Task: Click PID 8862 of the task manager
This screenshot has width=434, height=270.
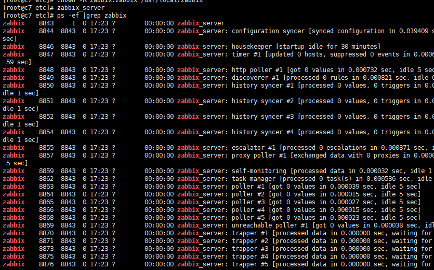Action: [x=46, y=179]
